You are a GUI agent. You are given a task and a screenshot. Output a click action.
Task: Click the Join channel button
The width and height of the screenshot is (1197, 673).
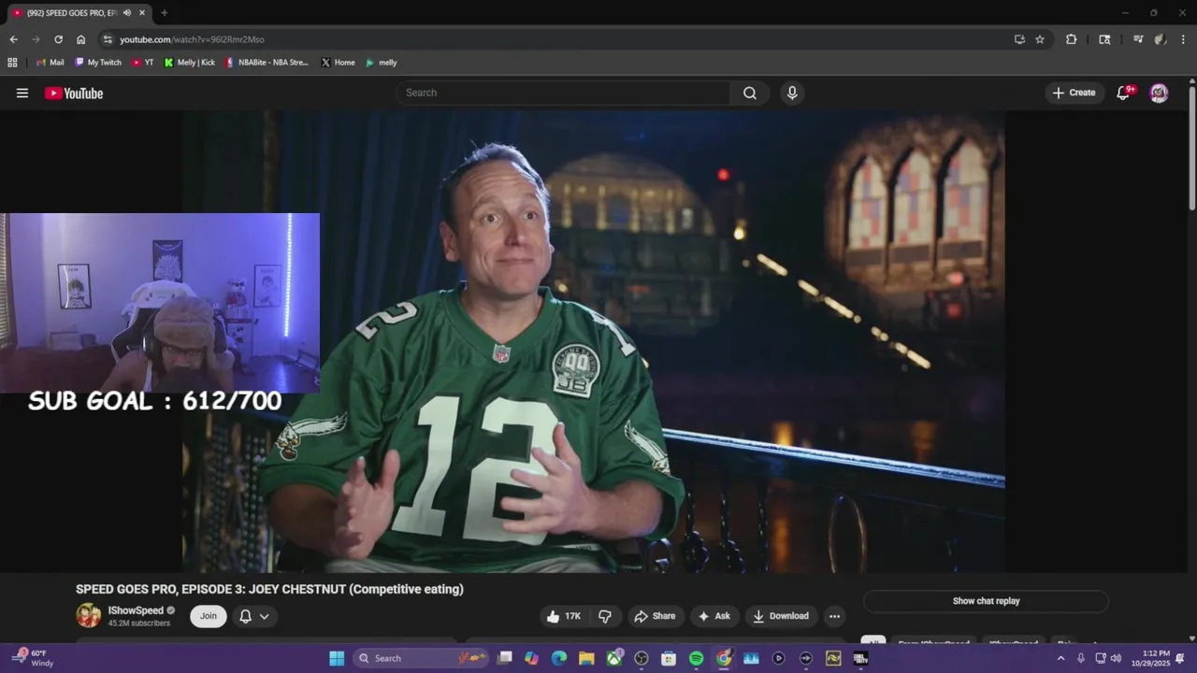pyautogui.click(x=209, y=616)
